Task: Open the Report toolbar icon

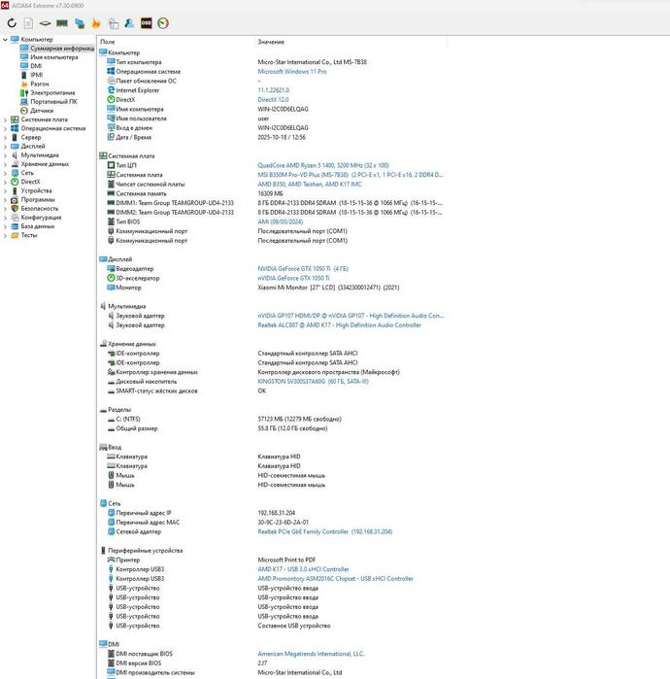Action: [x=28, y=23]
